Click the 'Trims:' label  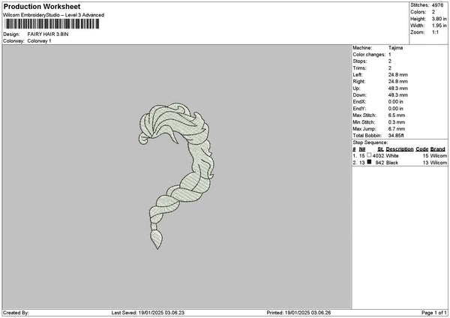coord(359,68)
